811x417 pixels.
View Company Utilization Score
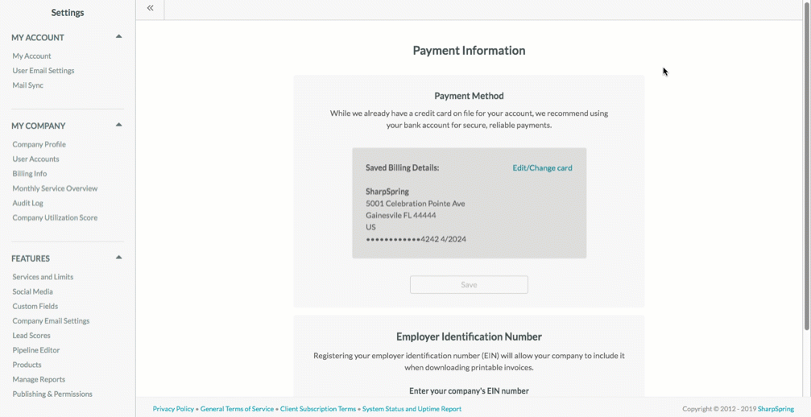coord(55,218)
